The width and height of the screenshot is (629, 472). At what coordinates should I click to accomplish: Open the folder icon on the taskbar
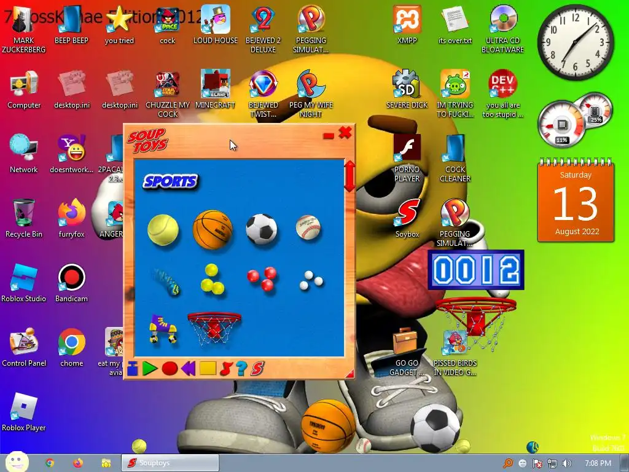coord(106,463)
